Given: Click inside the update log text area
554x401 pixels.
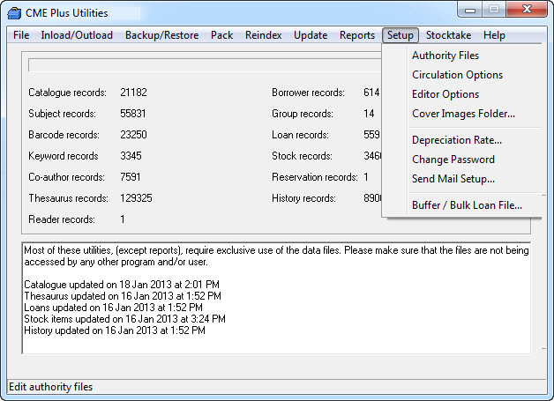Looking at the screenshot, I should pyautogui.click(x=276, y=353).
